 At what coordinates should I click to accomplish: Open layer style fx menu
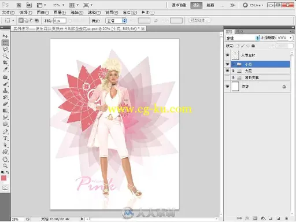pos(247,219)
